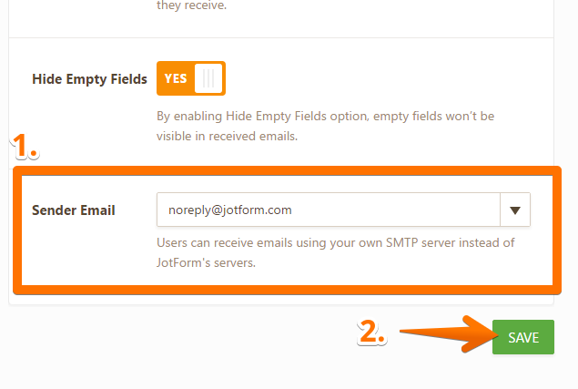Click the Sender Email label

click(x=74, y=210)
